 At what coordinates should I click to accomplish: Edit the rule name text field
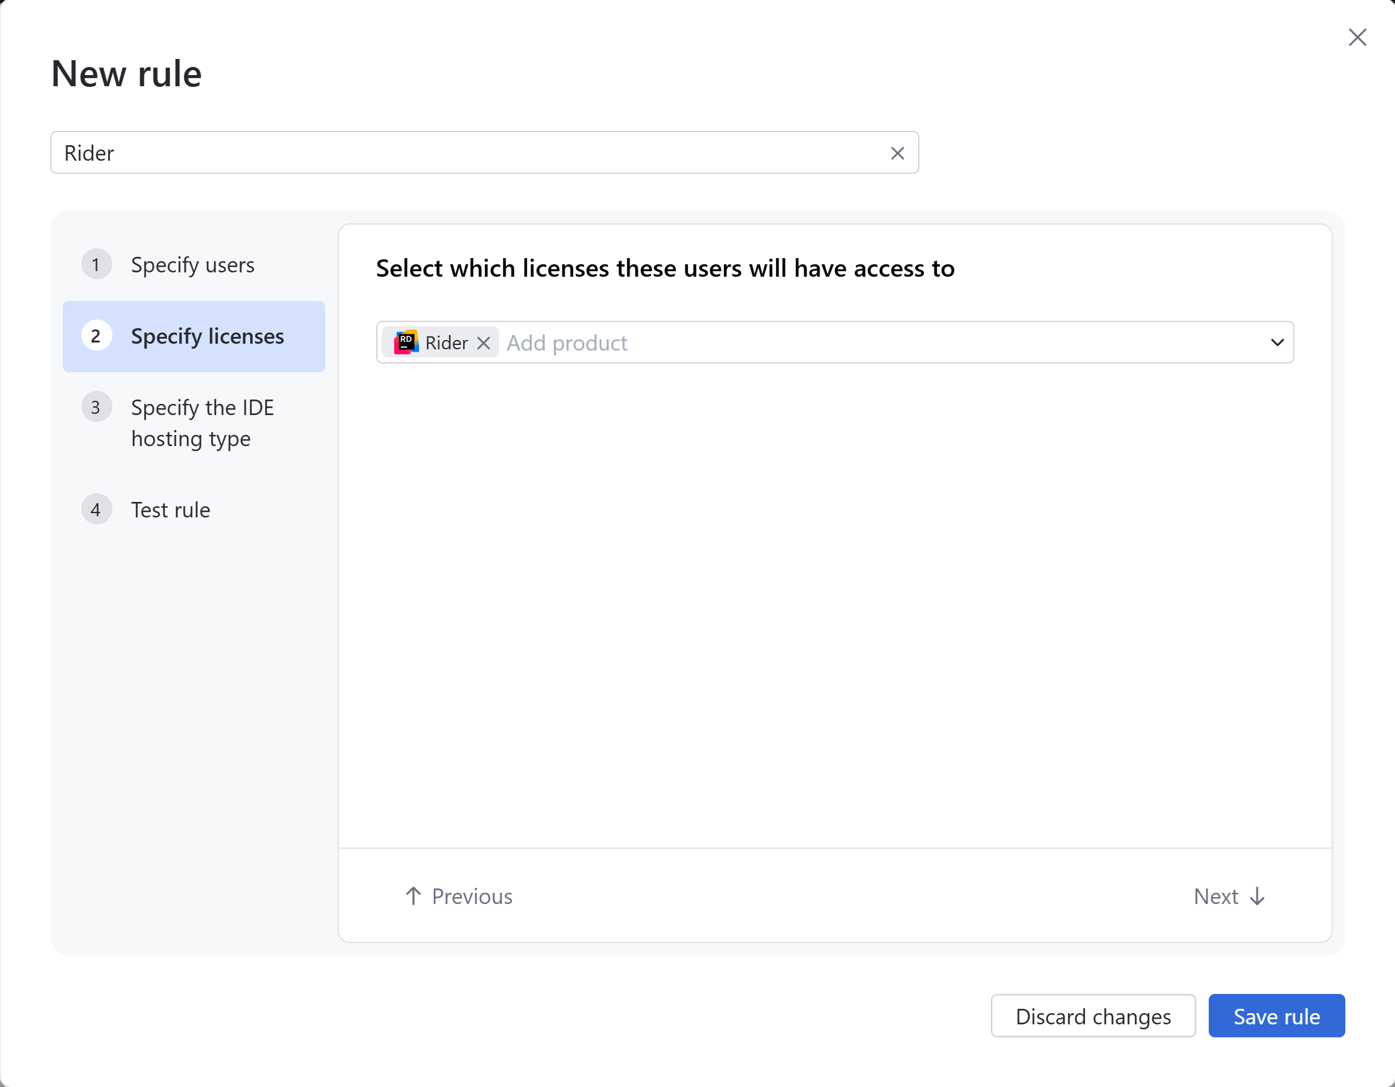484,153
